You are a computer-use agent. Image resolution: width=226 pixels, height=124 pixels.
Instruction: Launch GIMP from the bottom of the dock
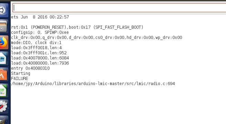(3, 120)
